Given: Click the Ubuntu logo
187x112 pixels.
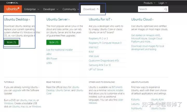Looking at the screenshot, I should point(13,9).
